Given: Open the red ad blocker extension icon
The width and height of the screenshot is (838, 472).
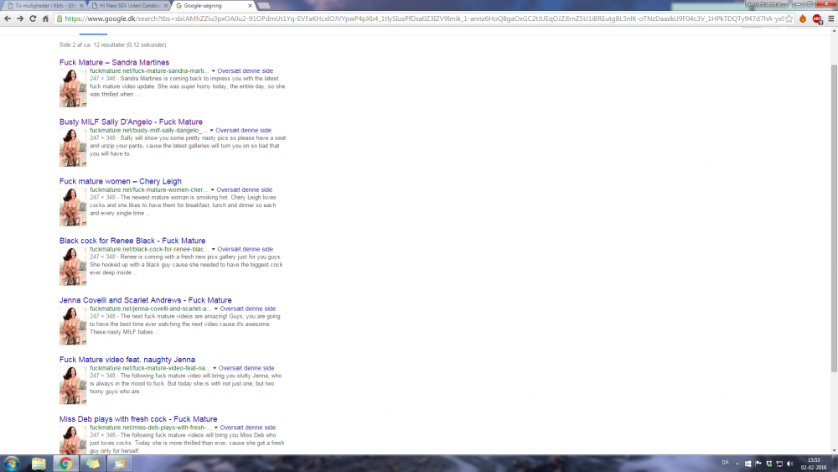Looking at the screenshot, I should coord(816,18).
